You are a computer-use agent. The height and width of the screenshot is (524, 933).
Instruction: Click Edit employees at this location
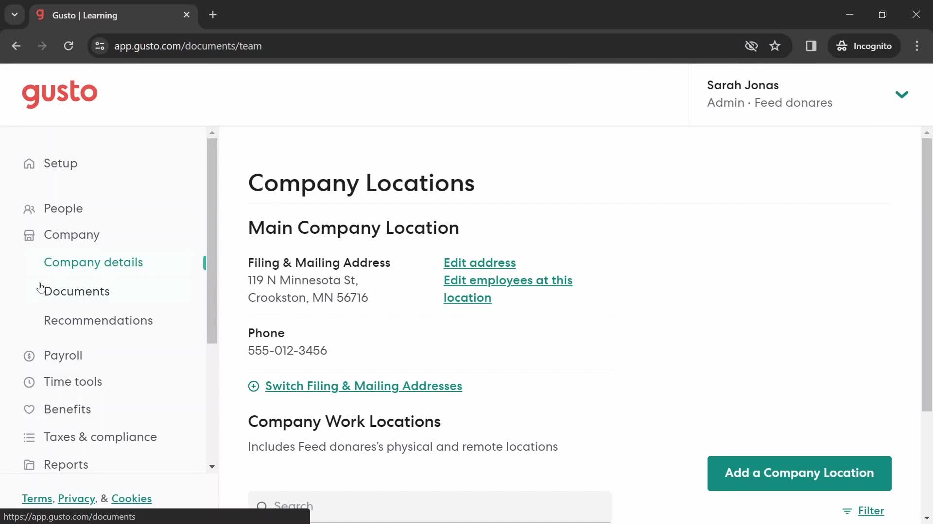[508, 289]
